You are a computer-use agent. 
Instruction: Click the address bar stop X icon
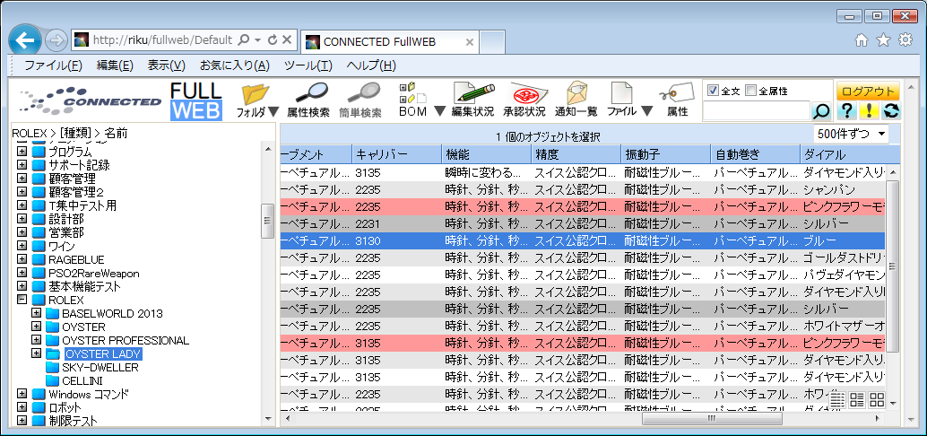[287, 40]
